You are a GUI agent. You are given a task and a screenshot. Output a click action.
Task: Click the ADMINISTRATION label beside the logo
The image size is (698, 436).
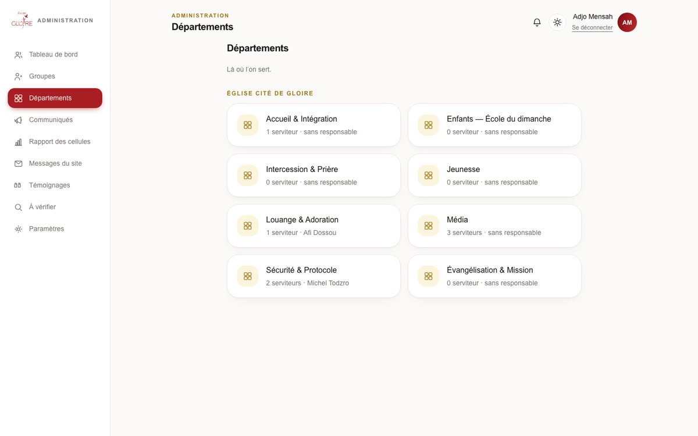click(x=65, y=20)
